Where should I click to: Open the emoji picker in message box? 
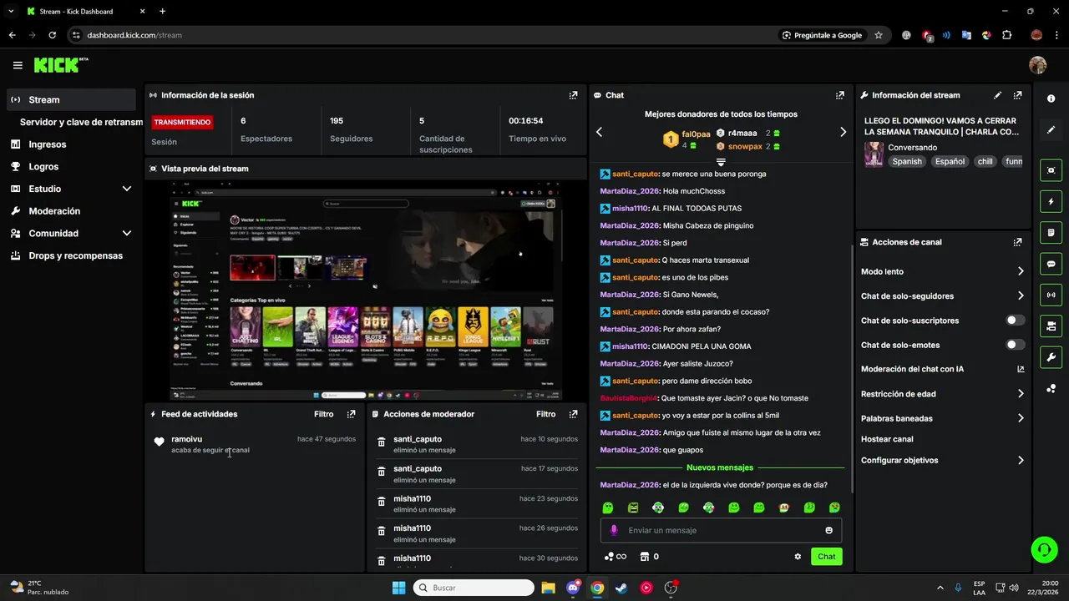[828, 530]
